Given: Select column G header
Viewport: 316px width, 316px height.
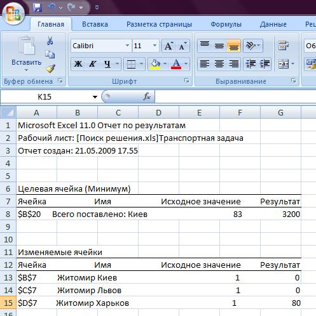Looking at the screenshot, I should click(280, 112).
